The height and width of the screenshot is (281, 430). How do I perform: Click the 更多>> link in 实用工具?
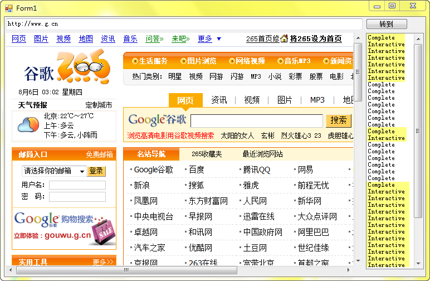[103, 262]
